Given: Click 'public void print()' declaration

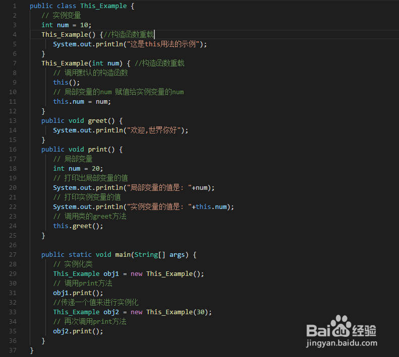Looking at the screenshot, I should coord(78,150).
